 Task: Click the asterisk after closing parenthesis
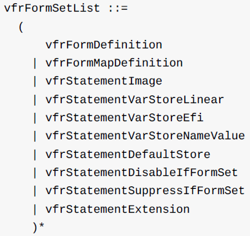coord(42,226)
